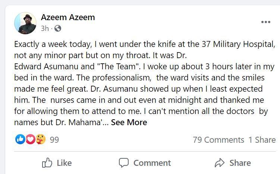The image size is (280, 174).
Task: Show who reacted via the 99 count
Action: pyautogui.click(x=54, y=140)
